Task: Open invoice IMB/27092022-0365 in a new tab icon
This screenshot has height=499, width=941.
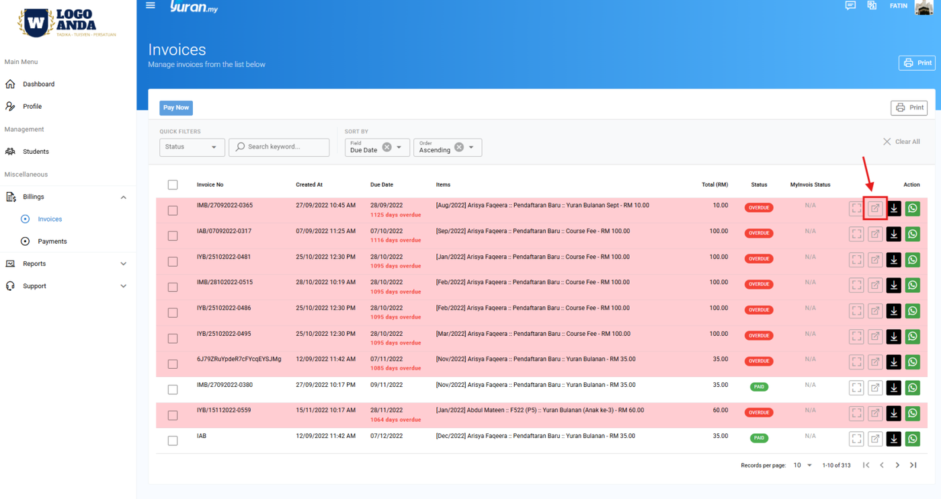Action: coord(875,208)
